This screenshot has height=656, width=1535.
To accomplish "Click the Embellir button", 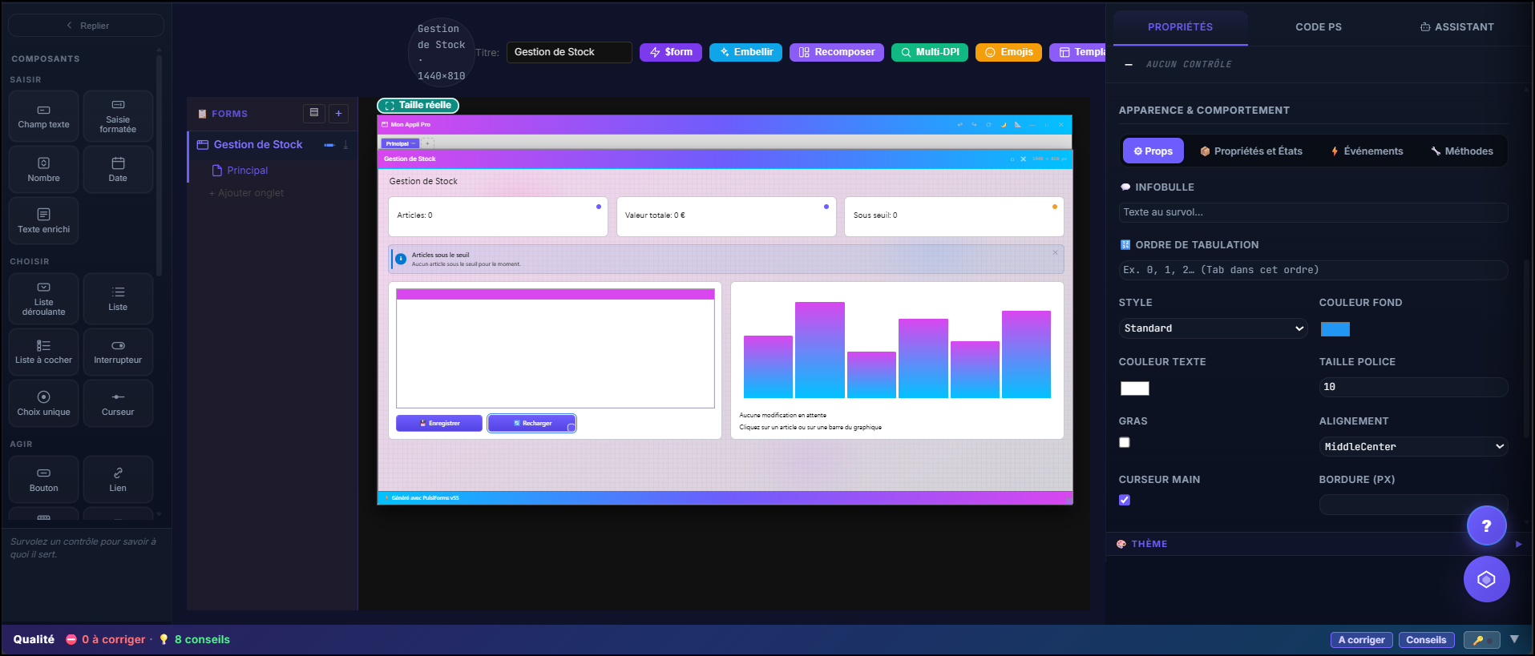I will click(745, 52).
